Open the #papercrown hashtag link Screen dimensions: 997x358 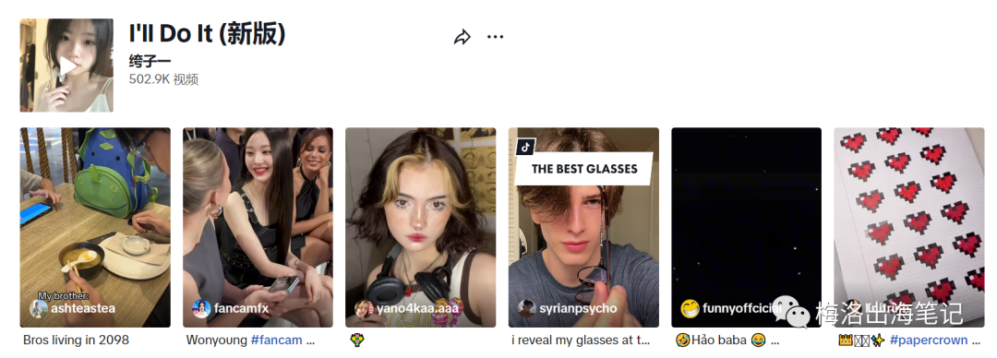929,340
